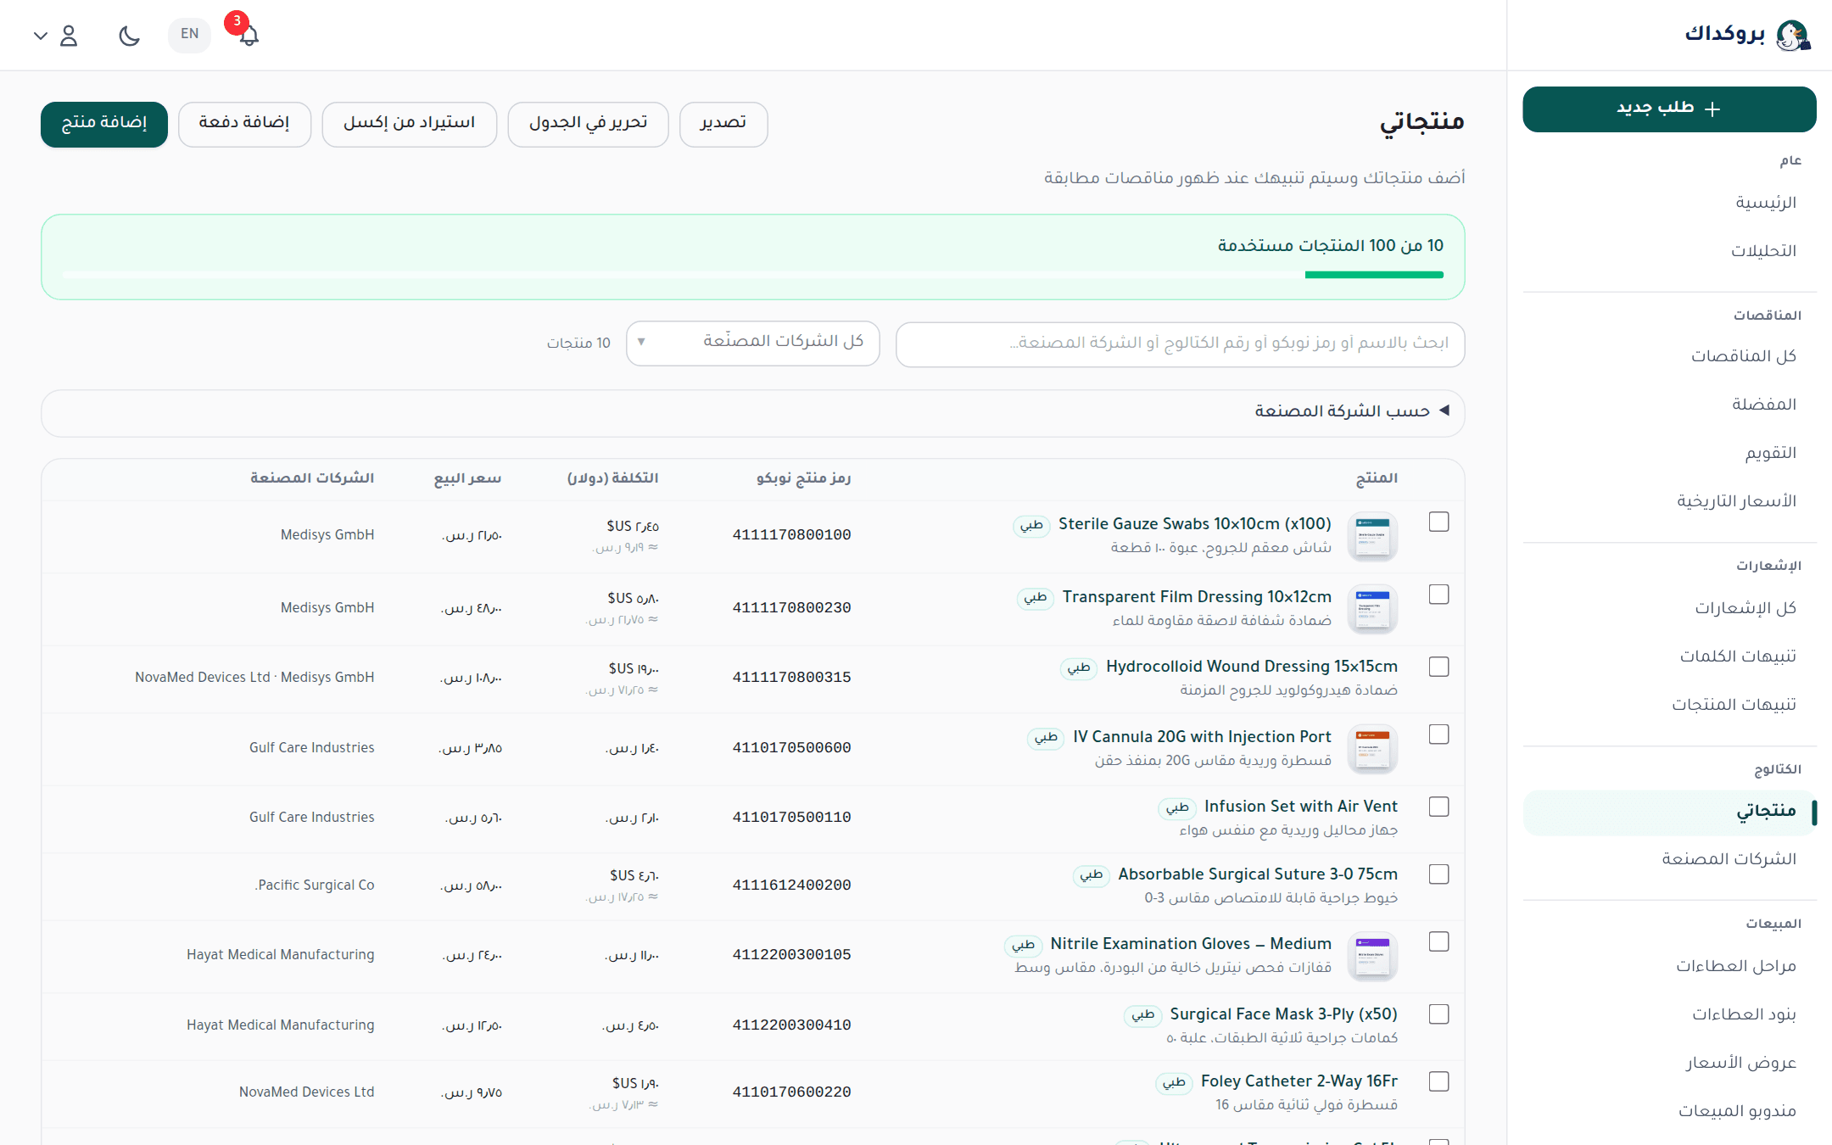Click Nupco code 4111170800100
1832x1145 pixels.
point(791,535)
